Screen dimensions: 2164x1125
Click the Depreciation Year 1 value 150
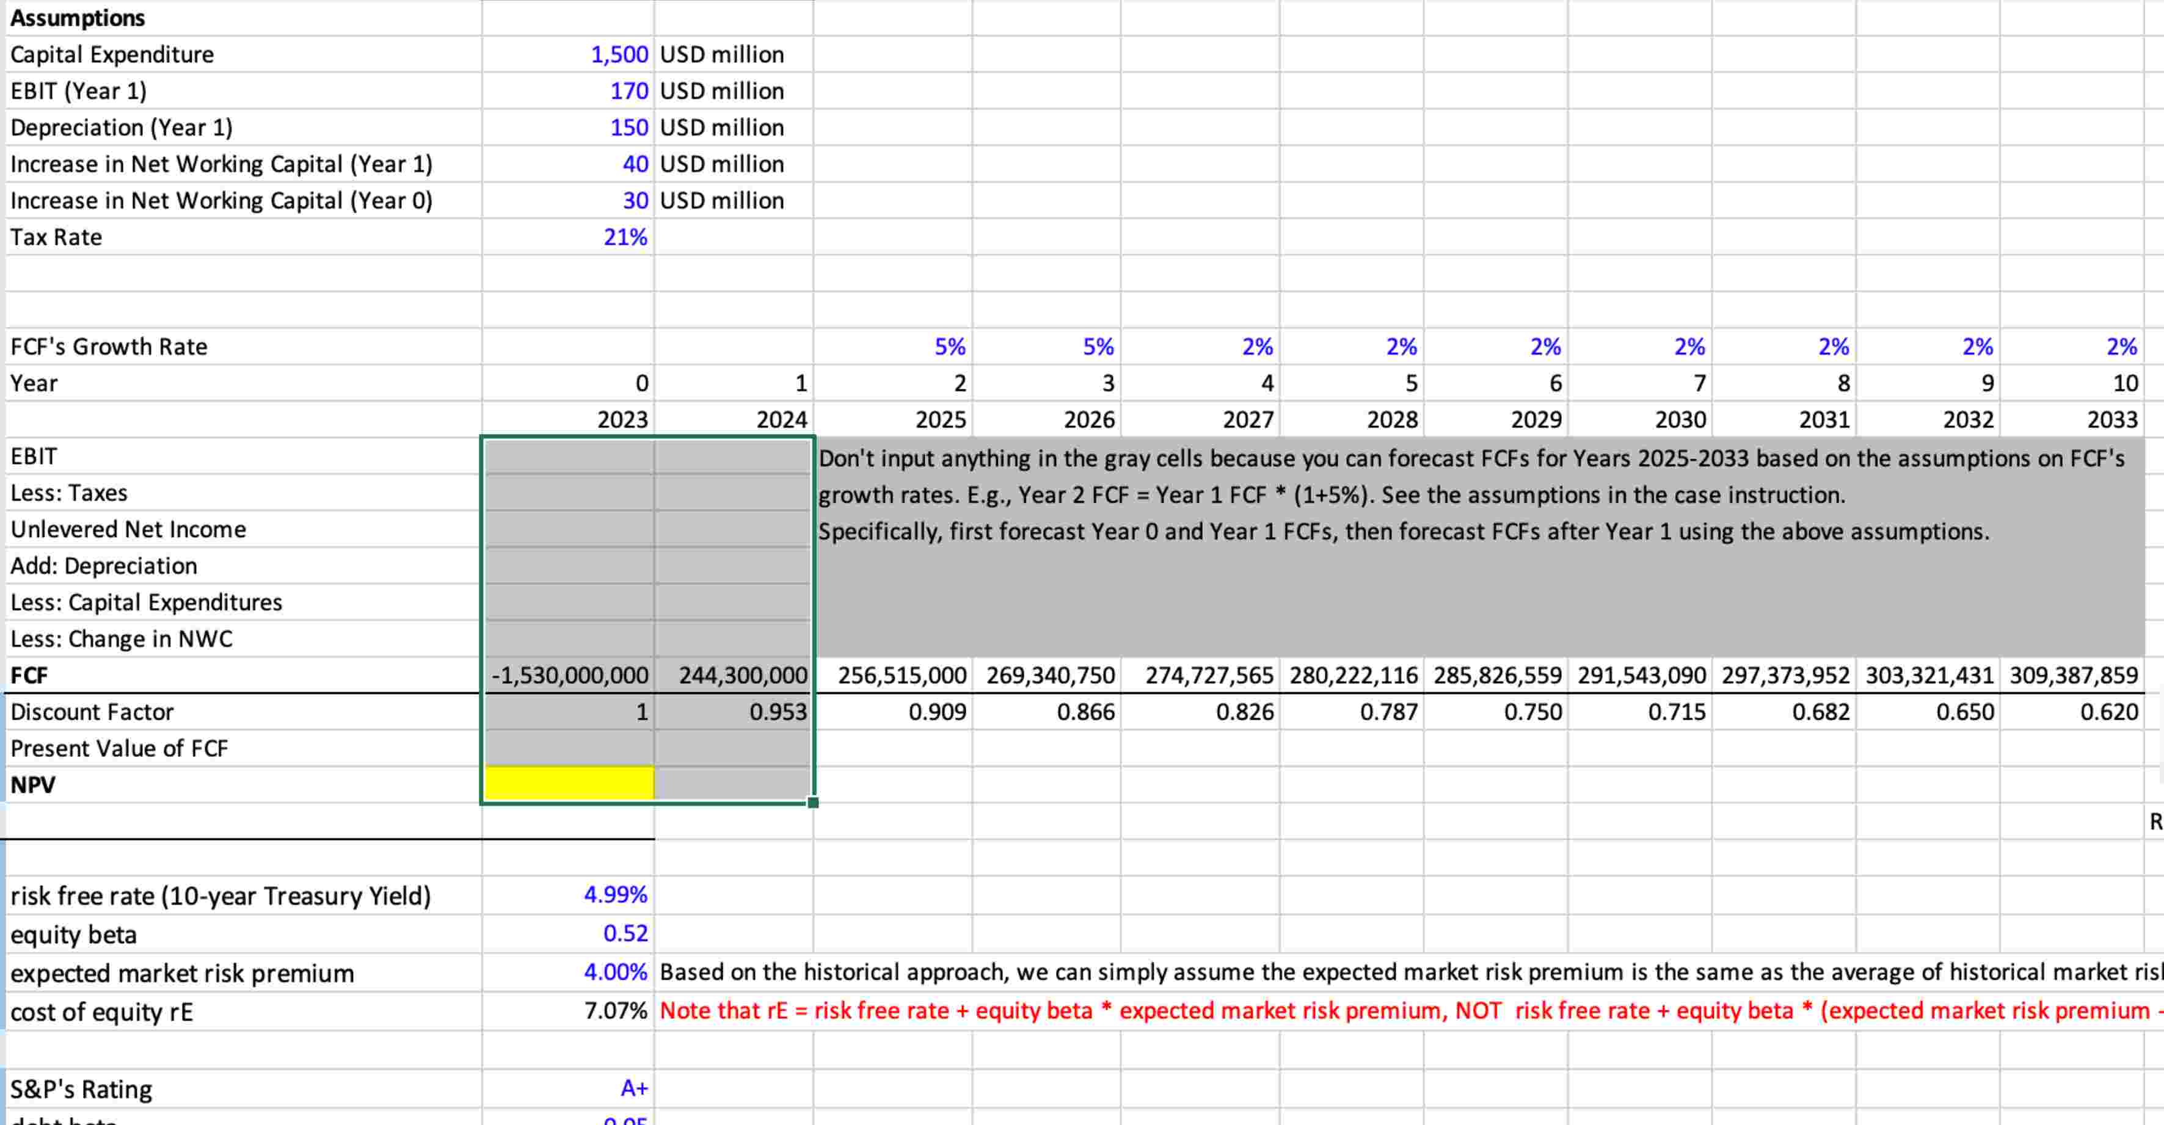[628, 128]
